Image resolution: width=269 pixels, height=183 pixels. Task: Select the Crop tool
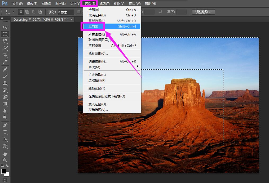5,55
